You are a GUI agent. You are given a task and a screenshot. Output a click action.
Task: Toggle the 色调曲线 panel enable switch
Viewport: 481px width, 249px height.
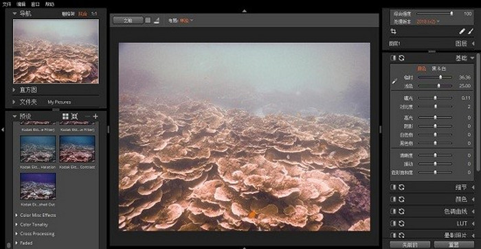point(393,211)
